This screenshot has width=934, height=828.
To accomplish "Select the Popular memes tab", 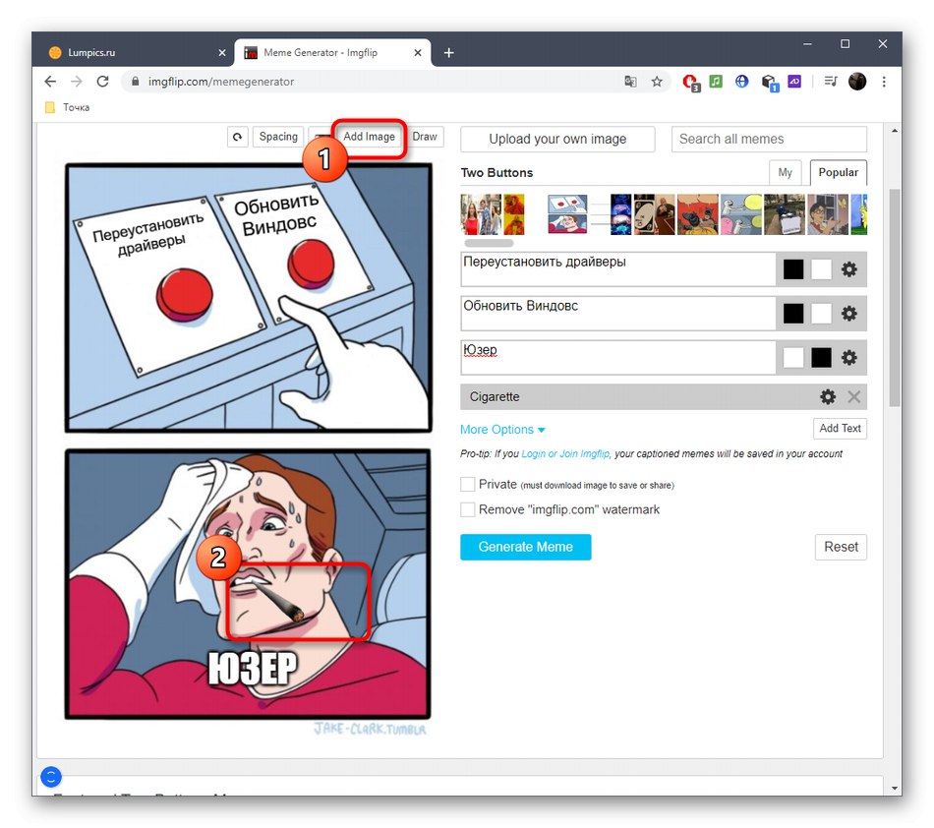I will [x=838, y=173].
